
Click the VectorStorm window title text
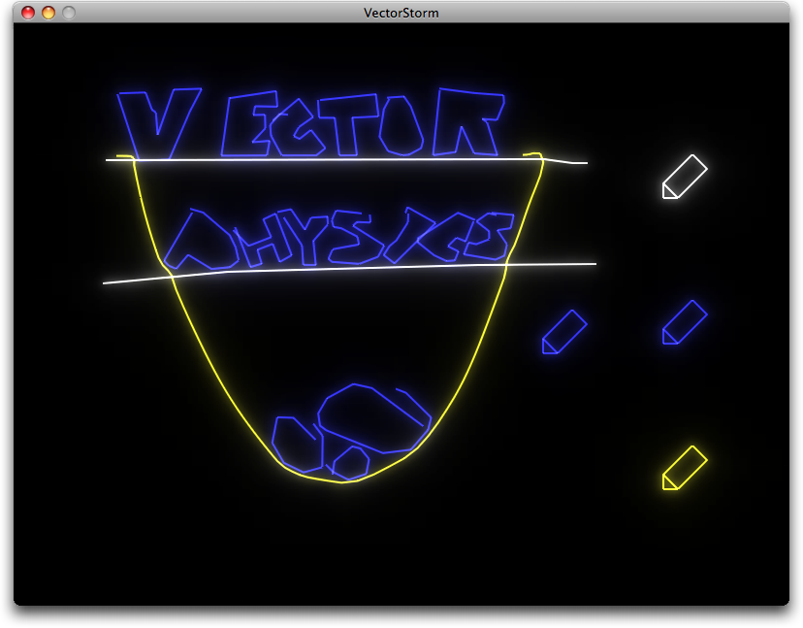point(401,13)
